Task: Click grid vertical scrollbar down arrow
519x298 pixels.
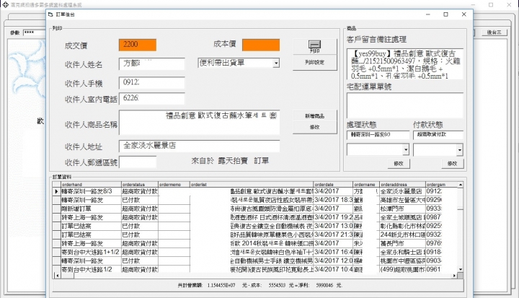Action: point(460,269)
